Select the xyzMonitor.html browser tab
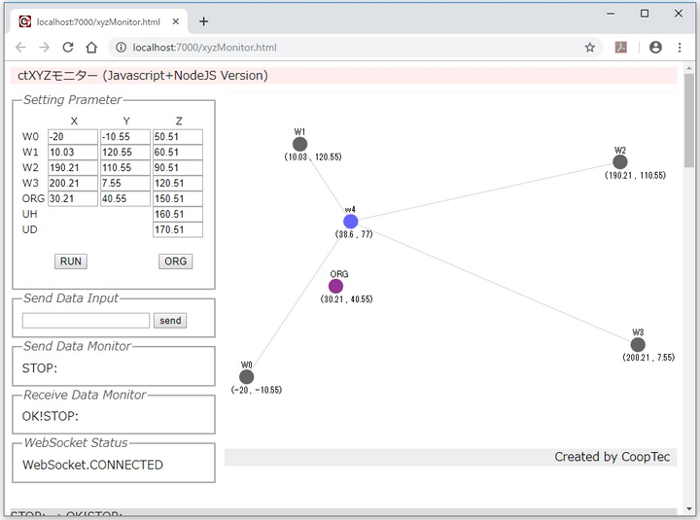The width and height of the screenshot is (700, 520). [98, 21]
